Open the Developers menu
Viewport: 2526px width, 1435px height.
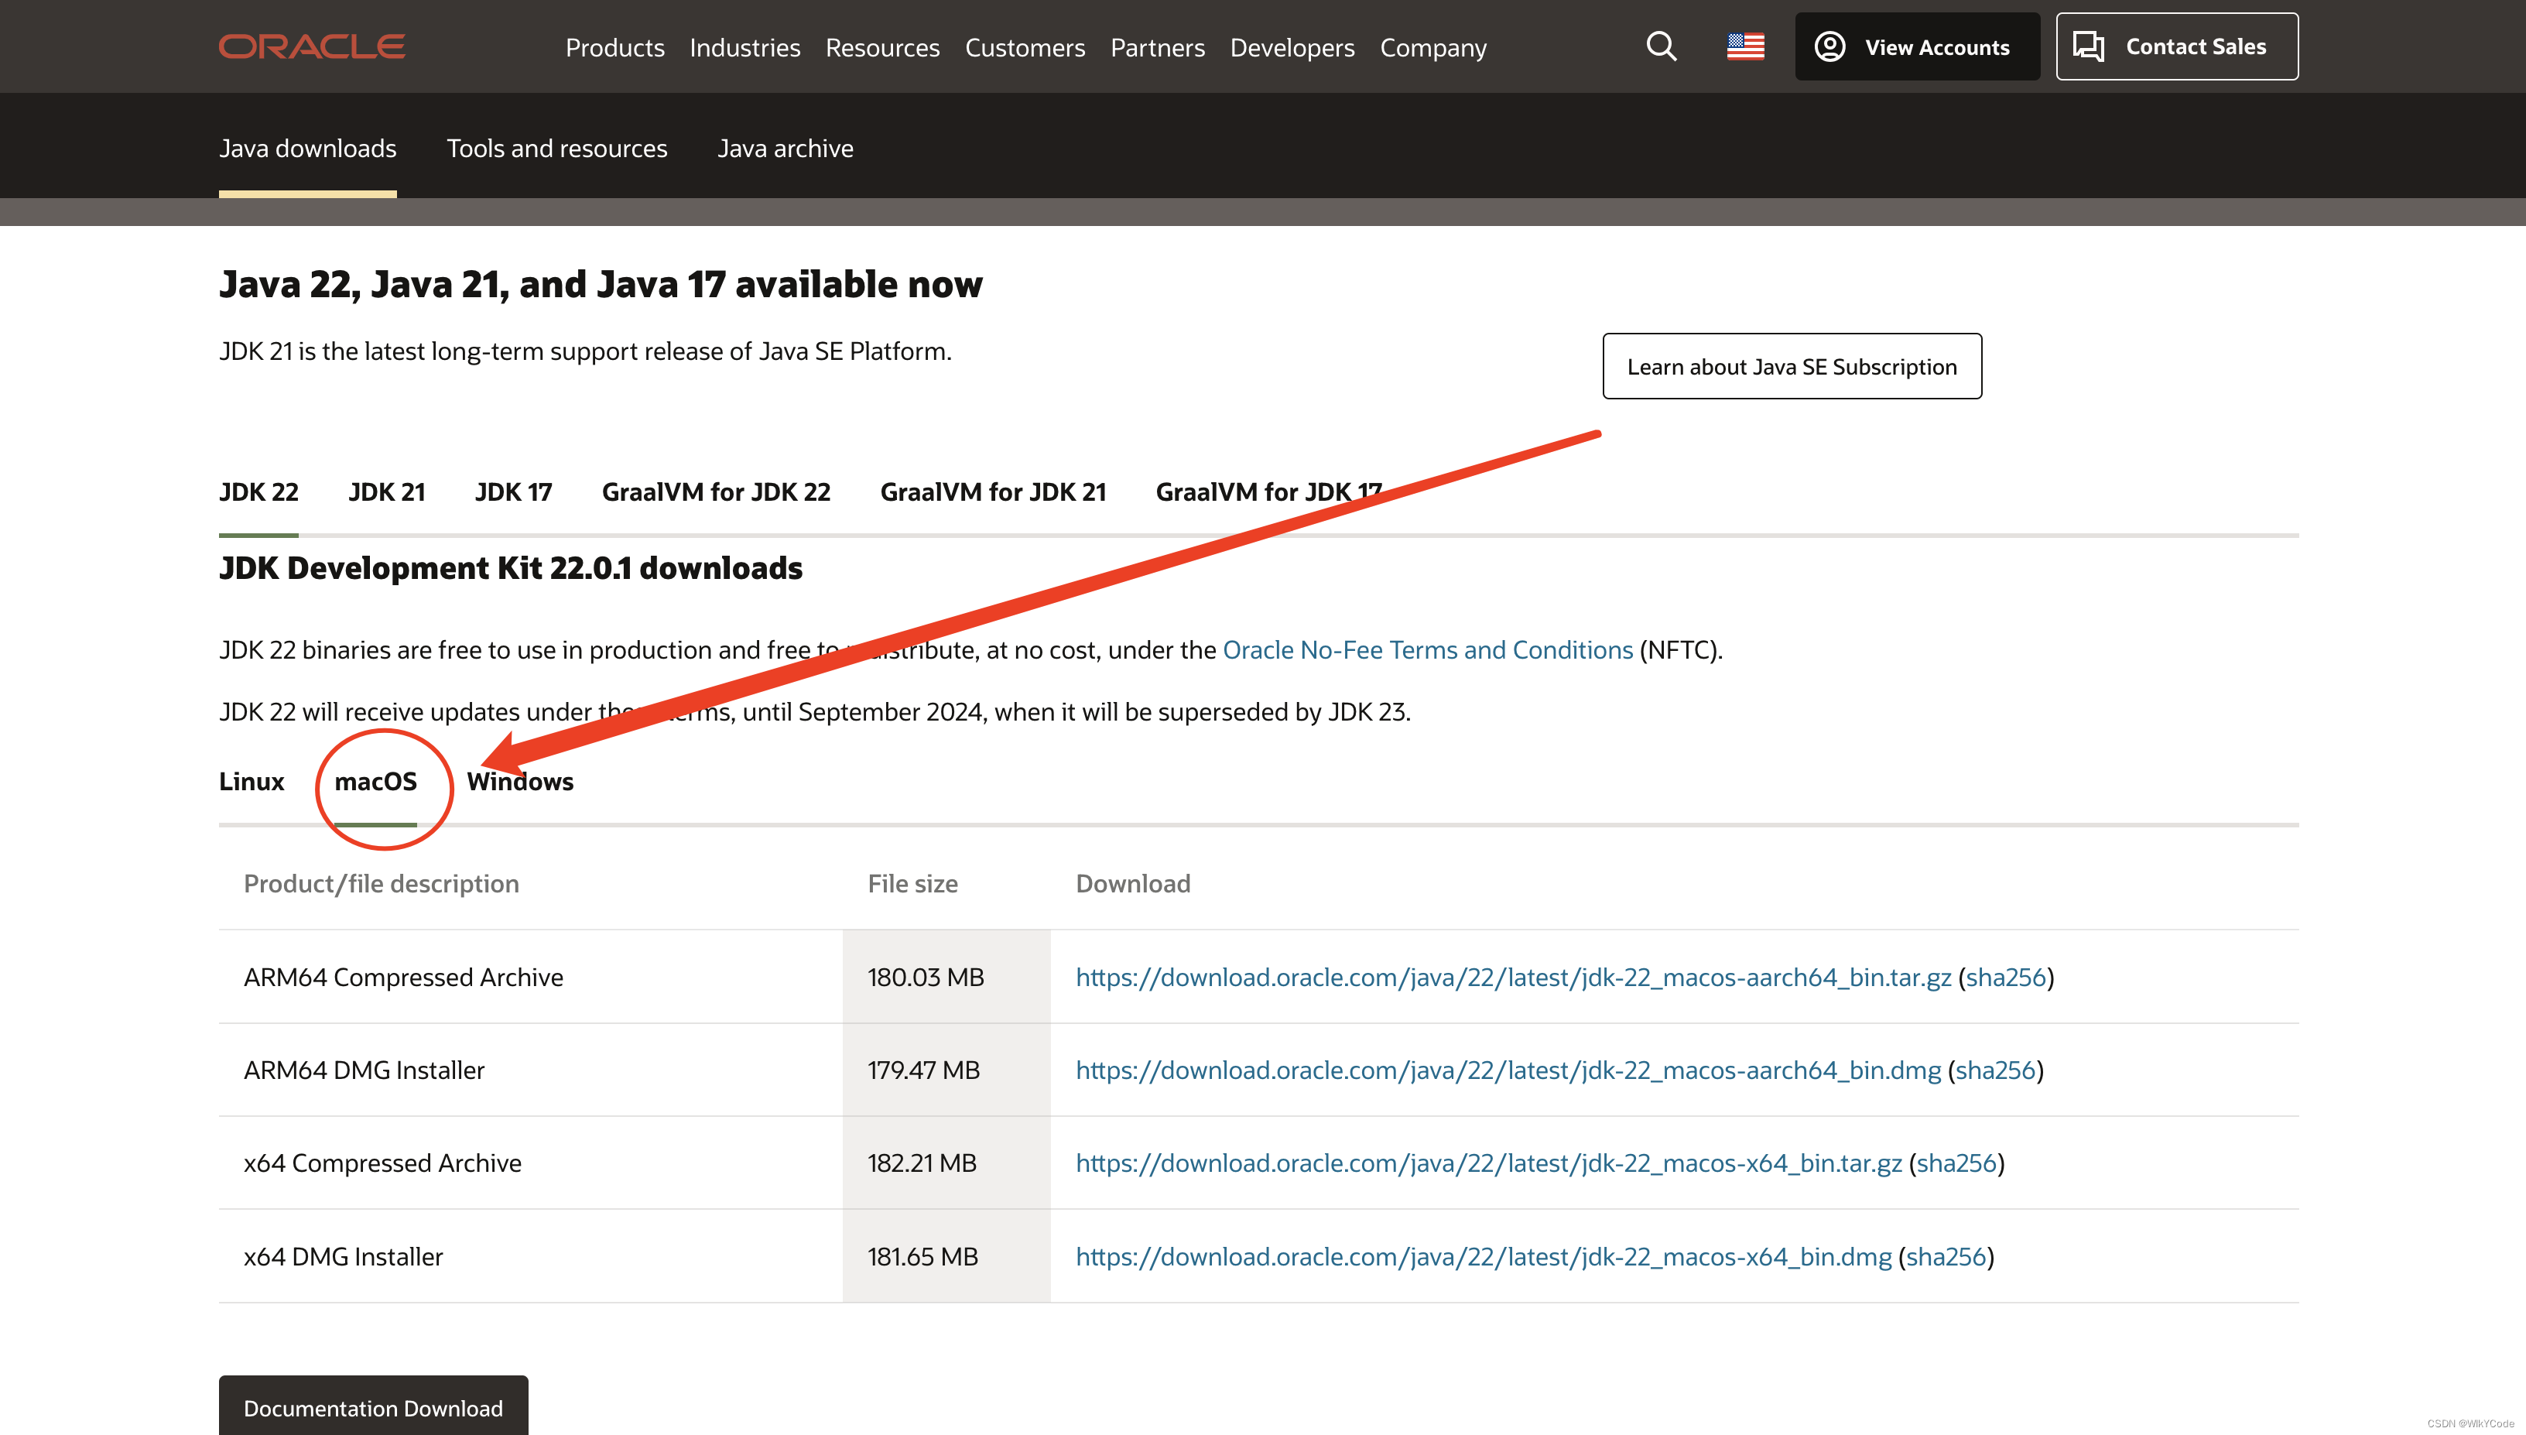pyautogui.click(x=1292, y=47)
